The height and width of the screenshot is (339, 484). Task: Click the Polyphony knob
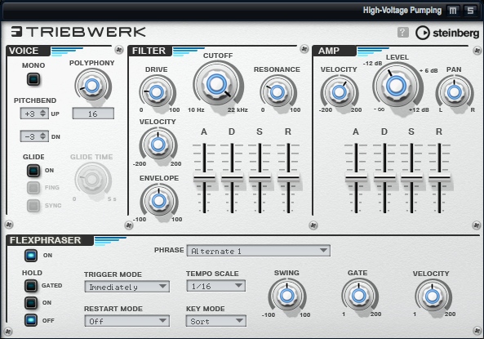[x=92, y=86]
